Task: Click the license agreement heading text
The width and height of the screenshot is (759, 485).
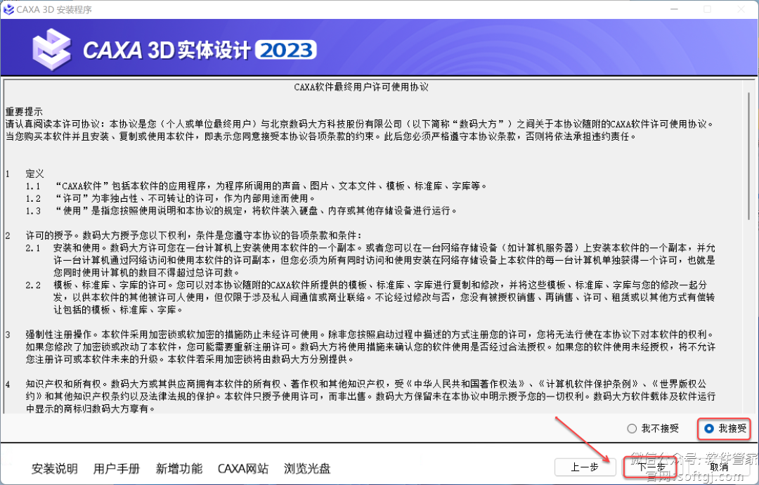Action: (x=361, y=87)
